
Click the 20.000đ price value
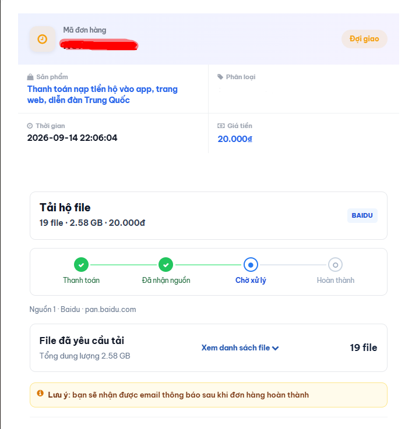pyautogui.click(x=235, y=139)
